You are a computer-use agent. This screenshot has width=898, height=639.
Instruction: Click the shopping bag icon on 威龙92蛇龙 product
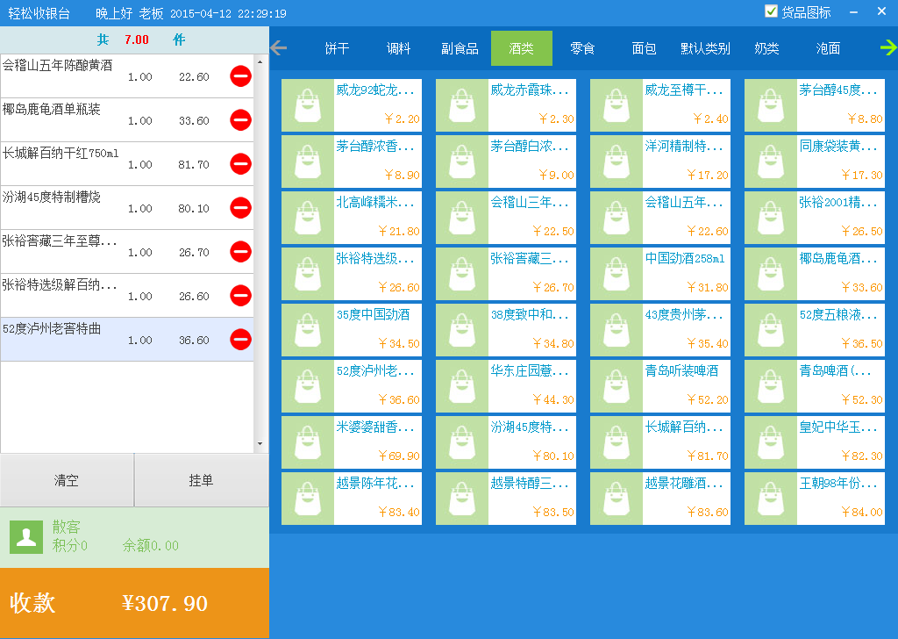306,104
